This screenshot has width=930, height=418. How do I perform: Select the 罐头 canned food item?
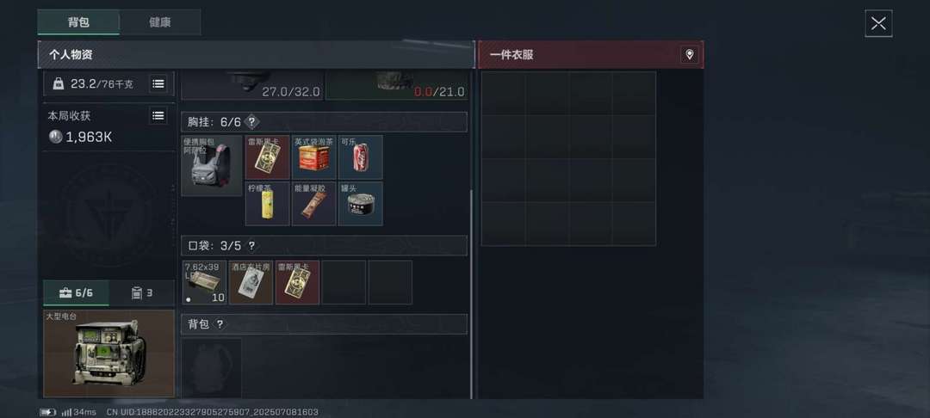pyautogui.click(x=361, y=204)
